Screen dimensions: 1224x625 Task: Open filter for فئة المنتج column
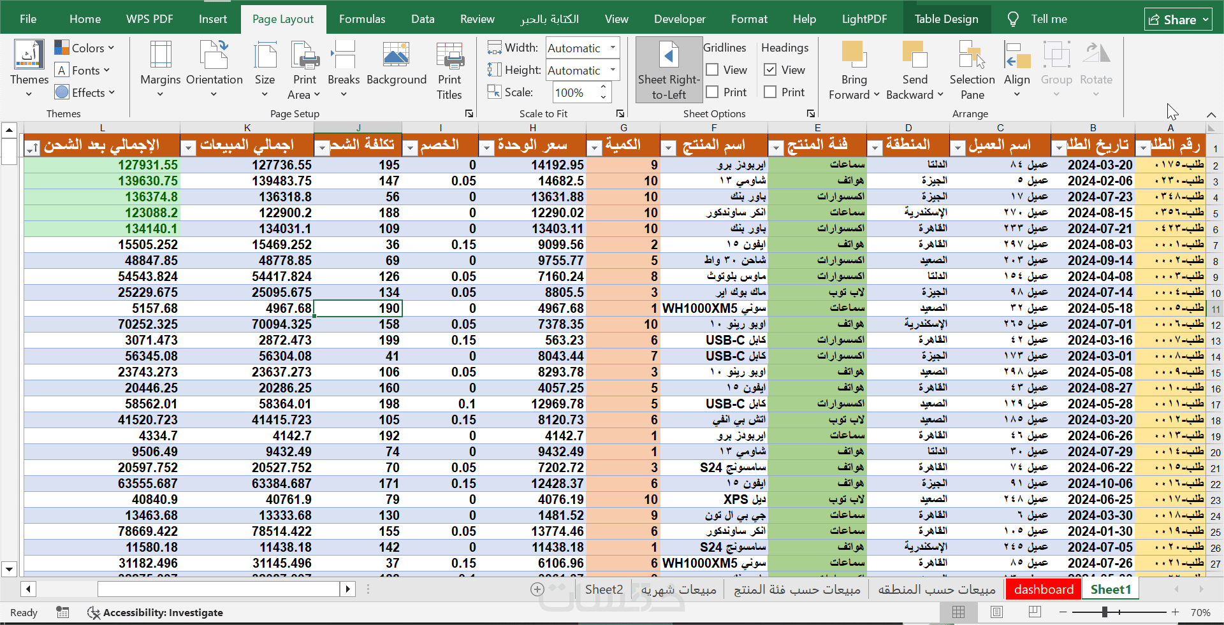pyautogui.click(x=776, y=148)
